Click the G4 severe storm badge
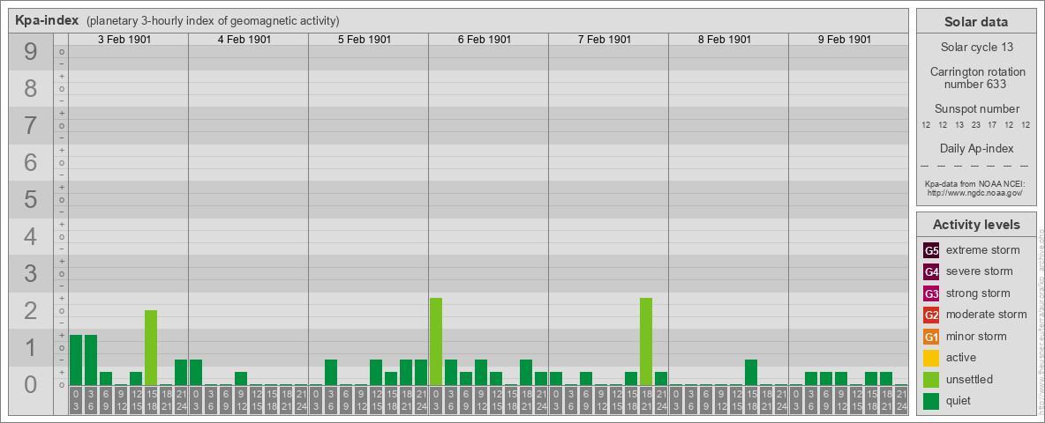 931,271
